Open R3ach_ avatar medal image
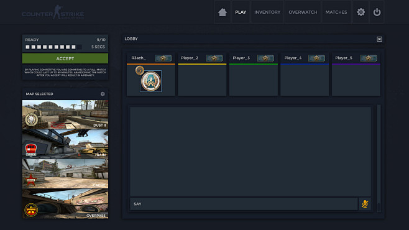Screen dimensions: 409x230 coord(151,81)
